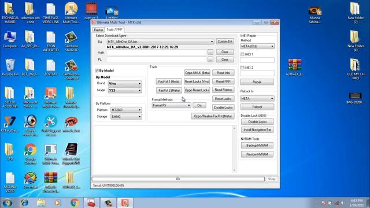Viewport: 370px width, 208px height.
Task: Click FacRst 1 (Meta) button
Action: (x=169, y=81)
